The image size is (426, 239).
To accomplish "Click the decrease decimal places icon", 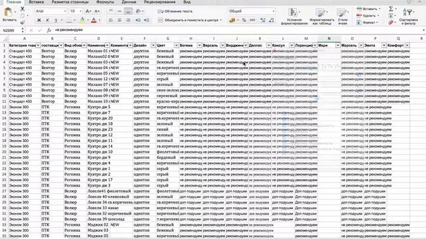I will tap(272, 21).
